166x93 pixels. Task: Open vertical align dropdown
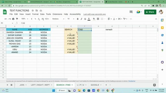tap(115, 19)
